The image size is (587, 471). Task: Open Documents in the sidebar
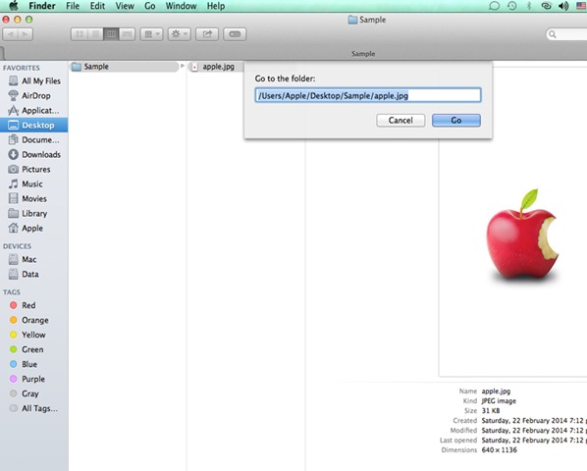(34, 140)
